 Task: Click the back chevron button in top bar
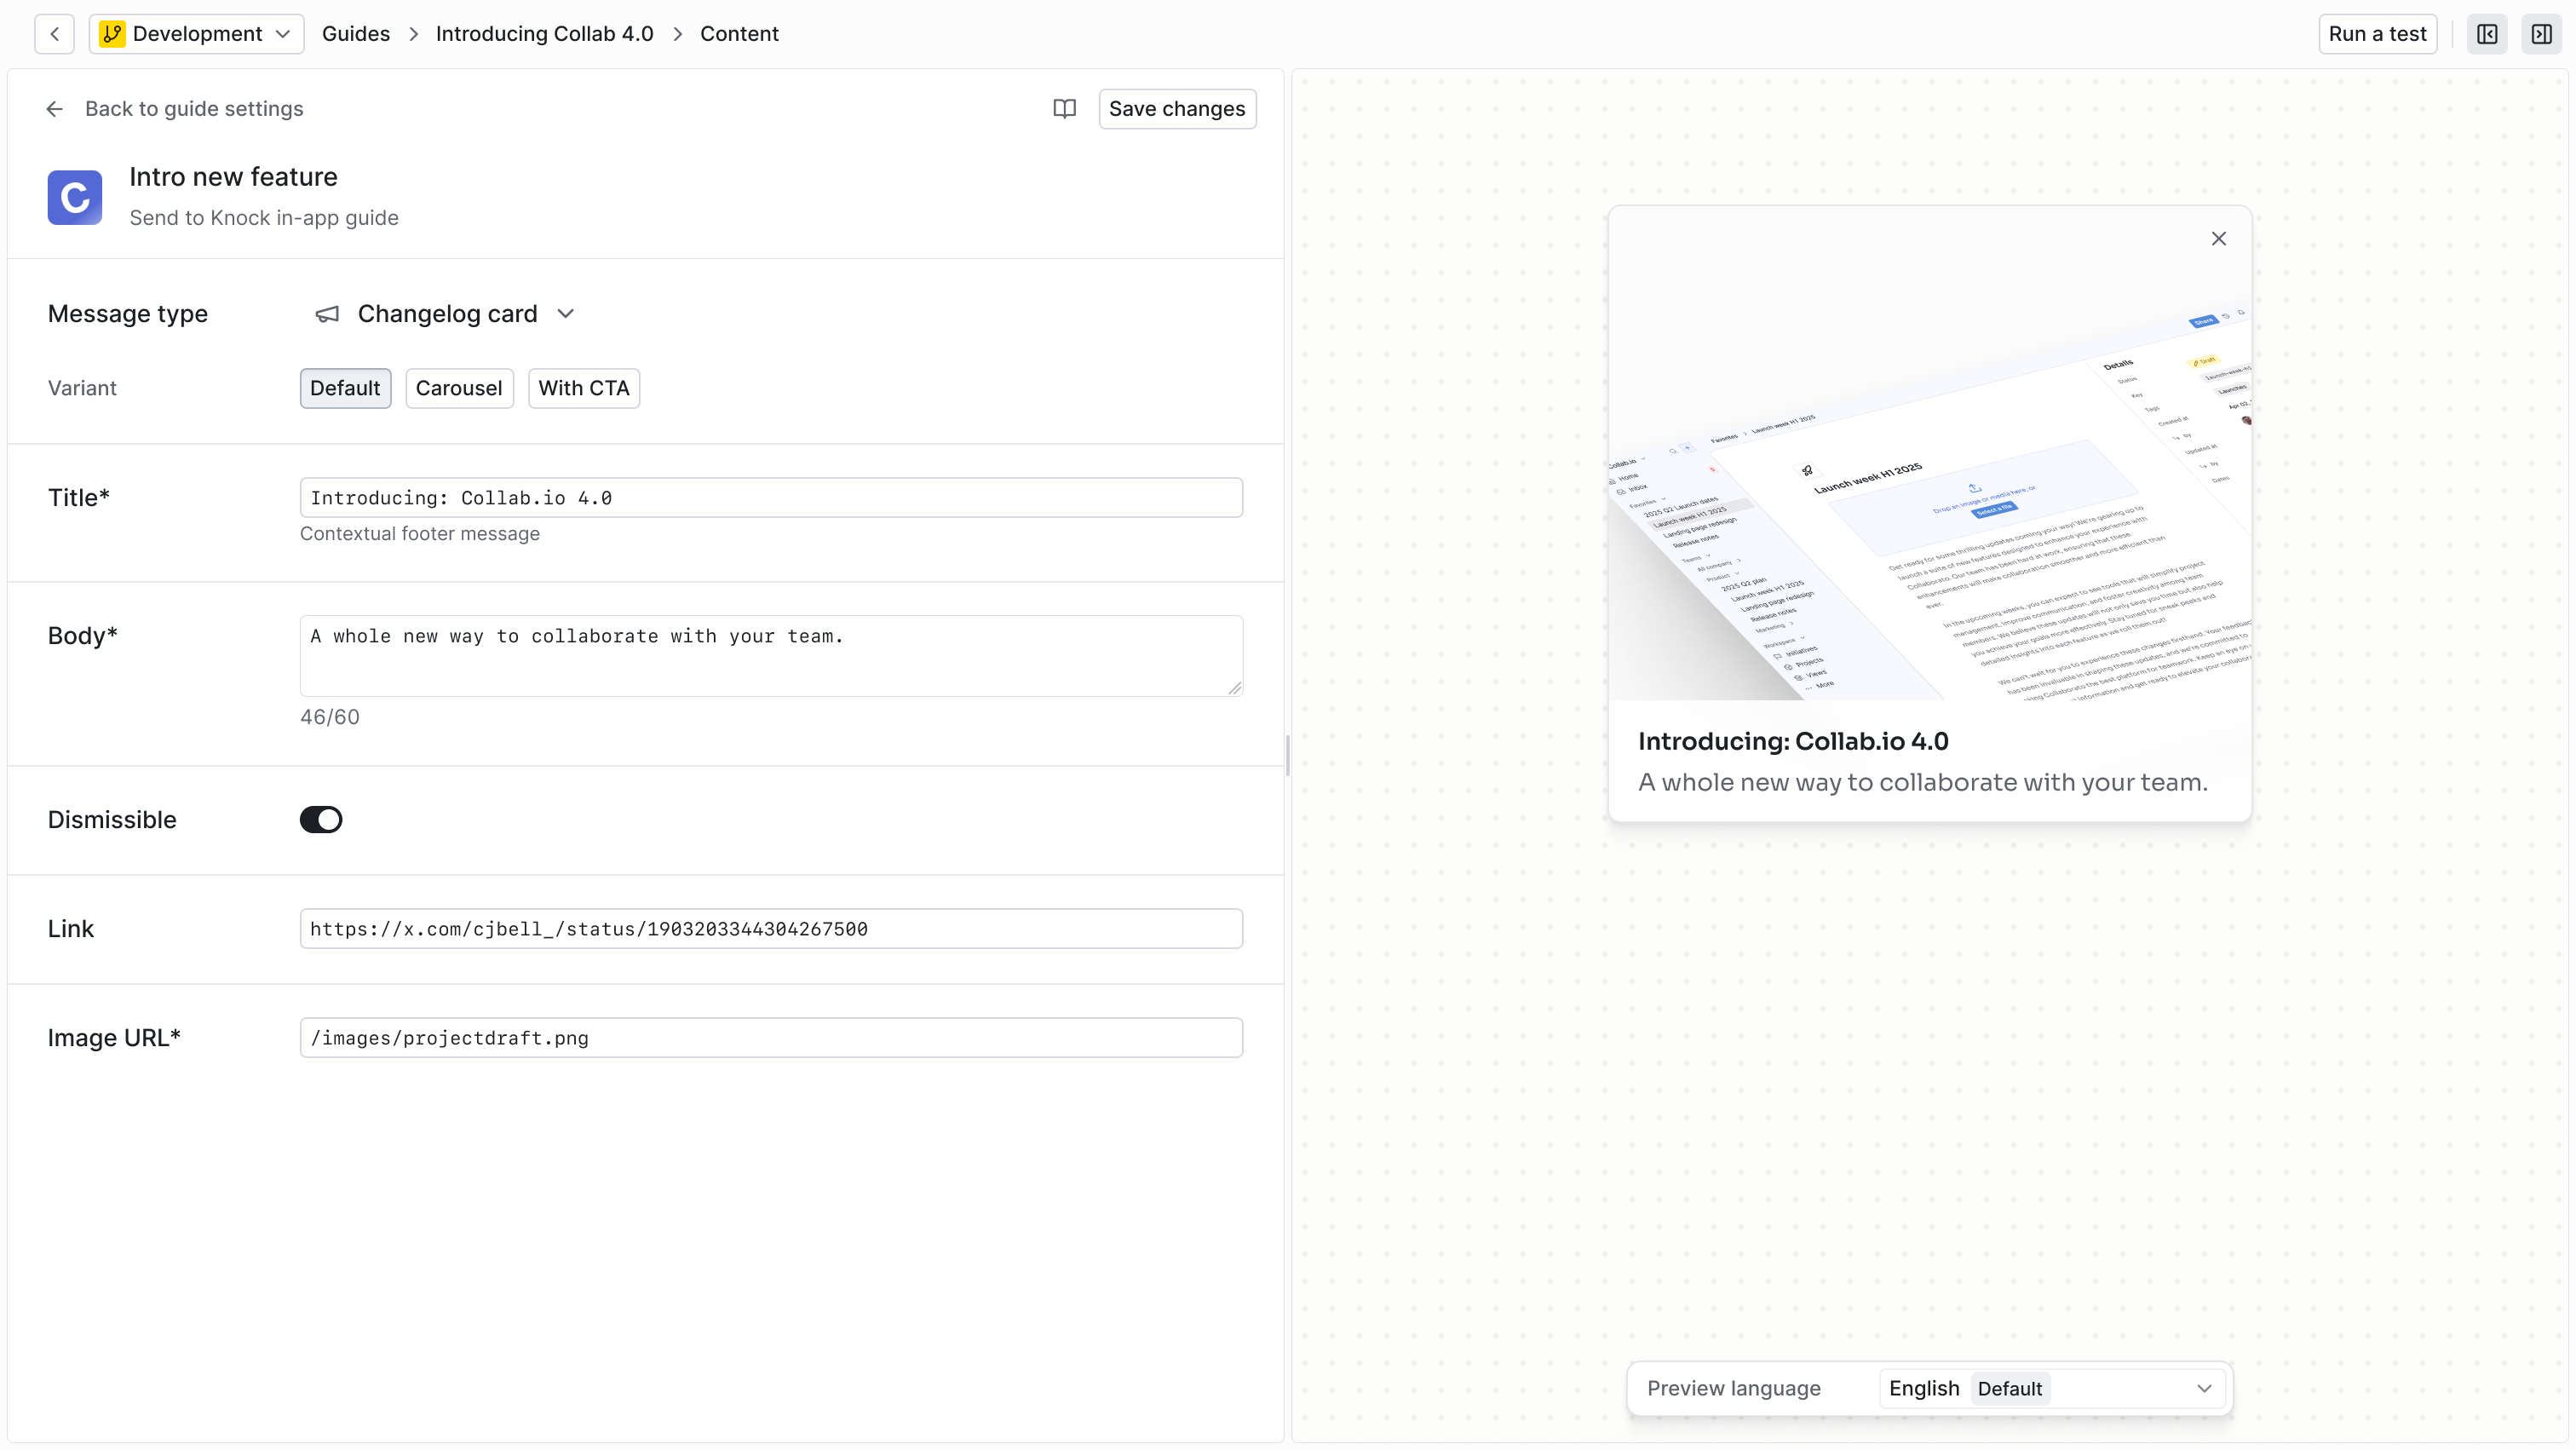(x=54, y=34)
